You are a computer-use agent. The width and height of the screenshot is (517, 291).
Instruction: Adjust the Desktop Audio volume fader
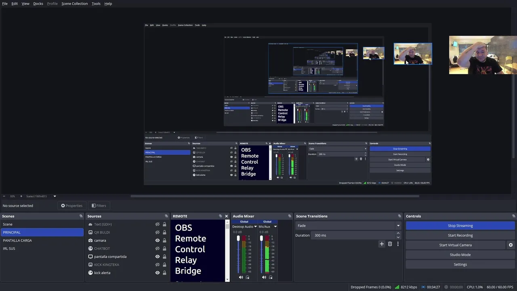238,238
